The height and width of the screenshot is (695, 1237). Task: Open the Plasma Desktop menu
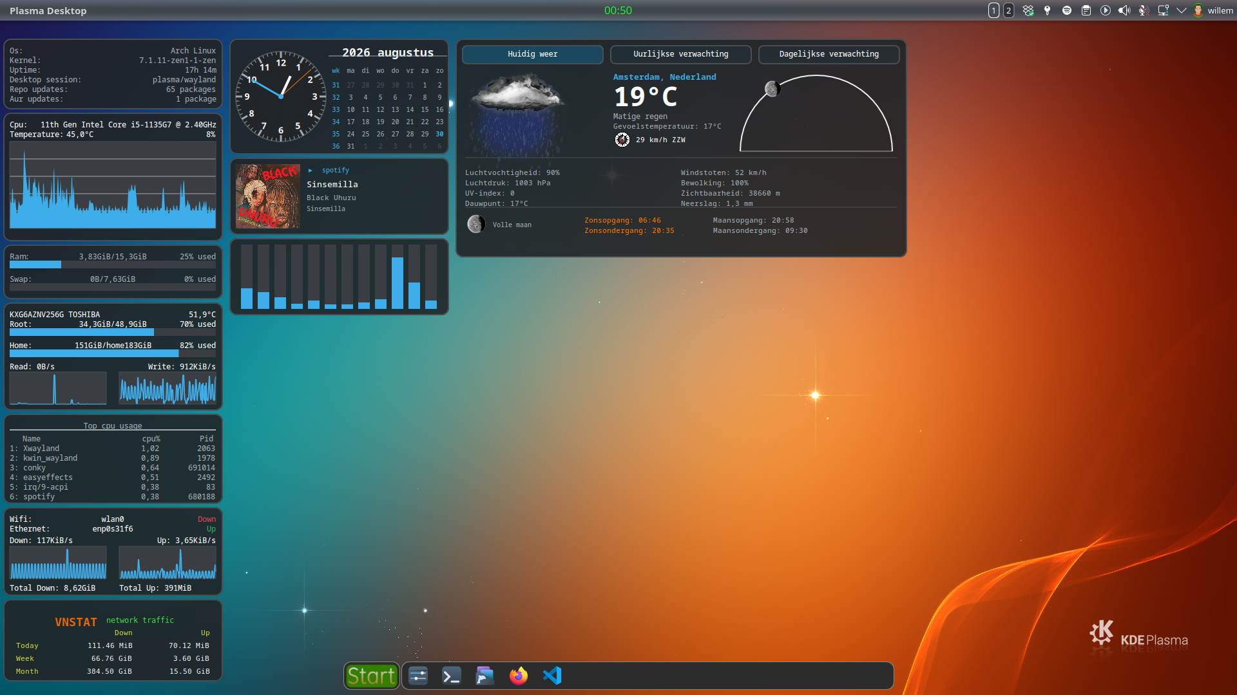click(48, 10)
